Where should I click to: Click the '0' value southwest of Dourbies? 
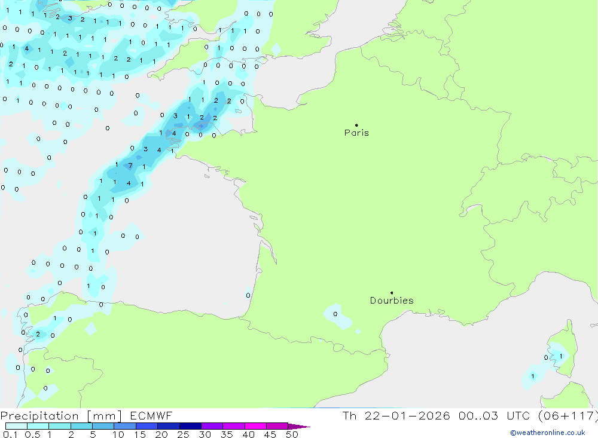click(335, 314)
